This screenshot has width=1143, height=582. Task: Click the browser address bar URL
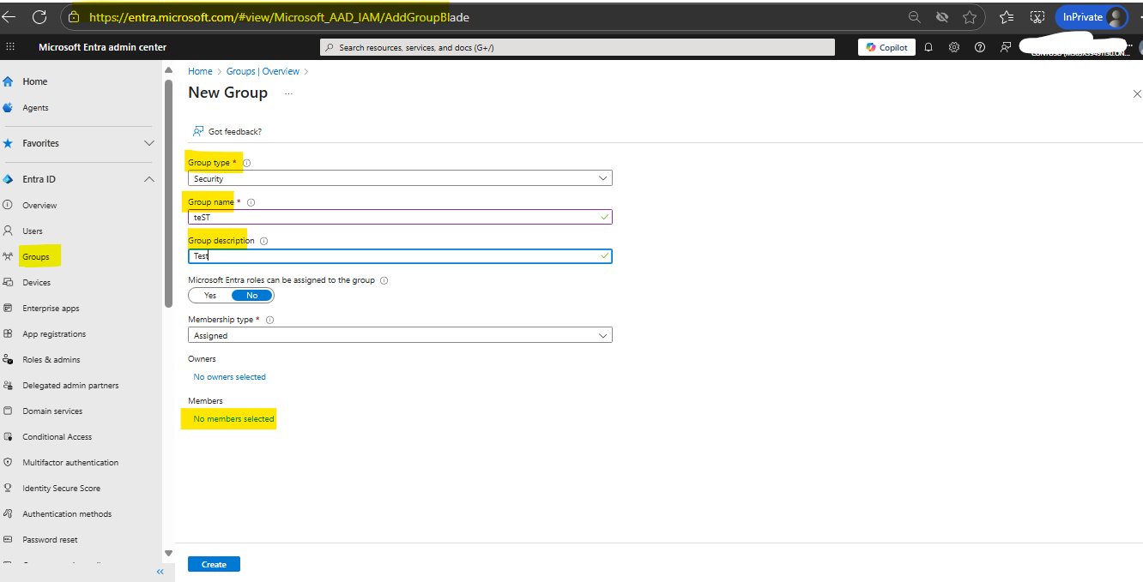point(279,17)
